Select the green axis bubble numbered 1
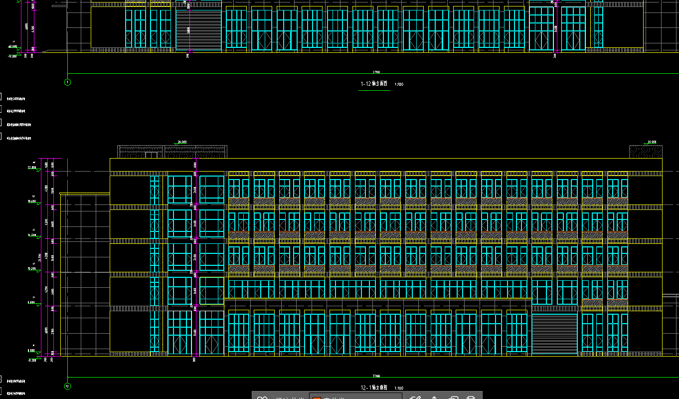Screen dimensions: 679x399 click(x=68, y=82)
